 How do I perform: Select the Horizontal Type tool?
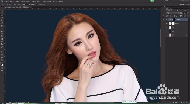(x=2, y=50)
